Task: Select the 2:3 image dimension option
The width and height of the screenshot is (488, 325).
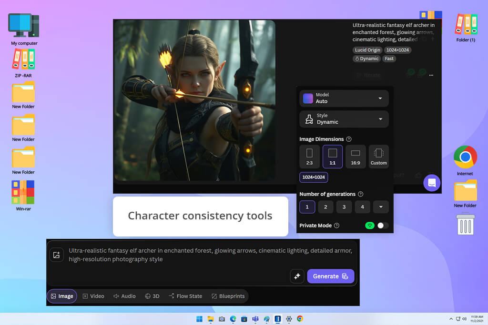Action: coord(309,157)
